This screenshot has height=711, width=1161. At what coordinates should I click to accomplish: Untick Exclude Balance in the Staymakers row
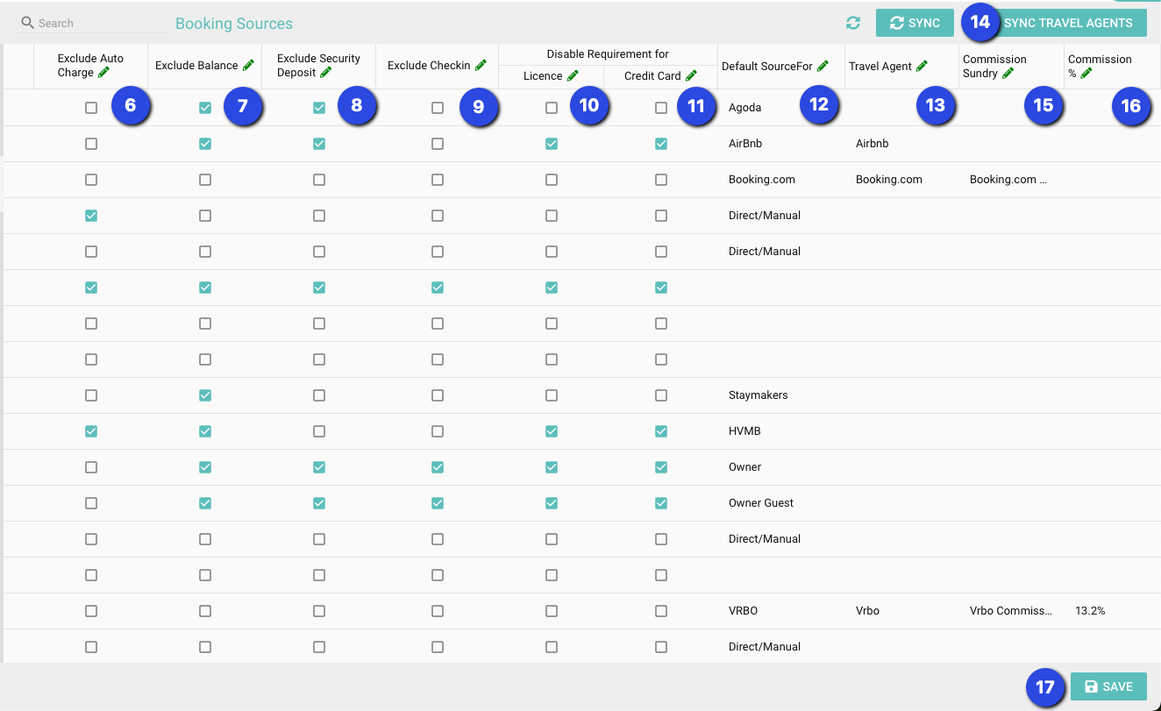pos(205,395)
